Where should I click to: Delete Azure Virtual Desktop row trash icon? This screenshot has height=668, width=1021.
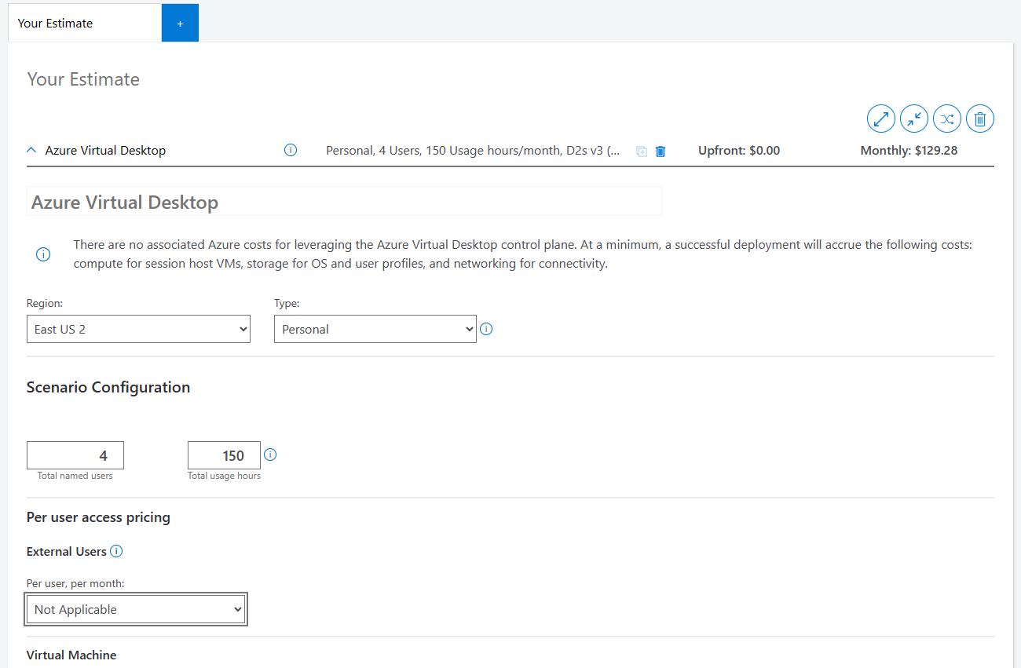point(661,151)
